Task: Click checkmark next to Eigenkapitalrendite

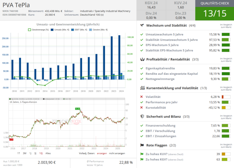Action: [142, 68]
